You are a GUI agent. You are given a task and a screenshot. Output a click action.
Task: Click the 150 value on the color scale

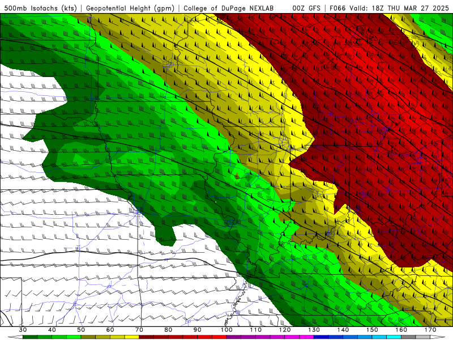click(x=372, y=330)
